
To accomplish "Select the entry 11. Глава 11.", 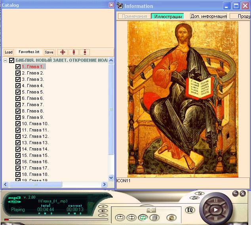I will pyautogui.click(x=35, y=130).
